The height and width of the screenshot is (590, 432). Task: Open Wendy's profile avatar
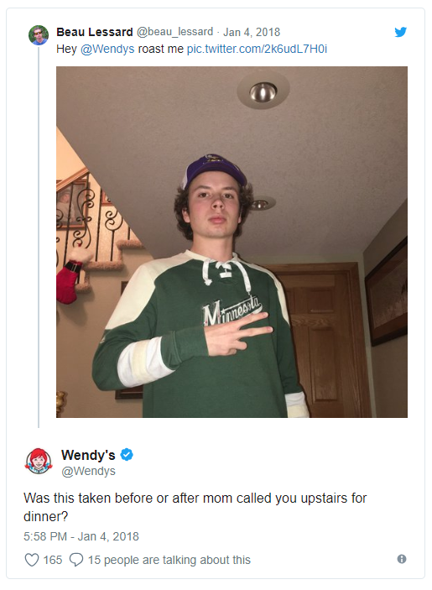click(39, 461)
